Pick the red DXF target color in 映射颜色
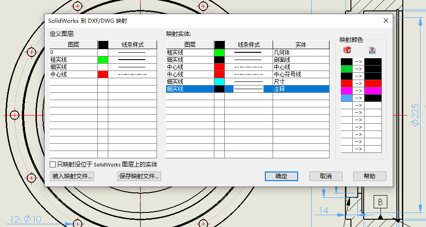426x227 pixels. coord(373,83)
